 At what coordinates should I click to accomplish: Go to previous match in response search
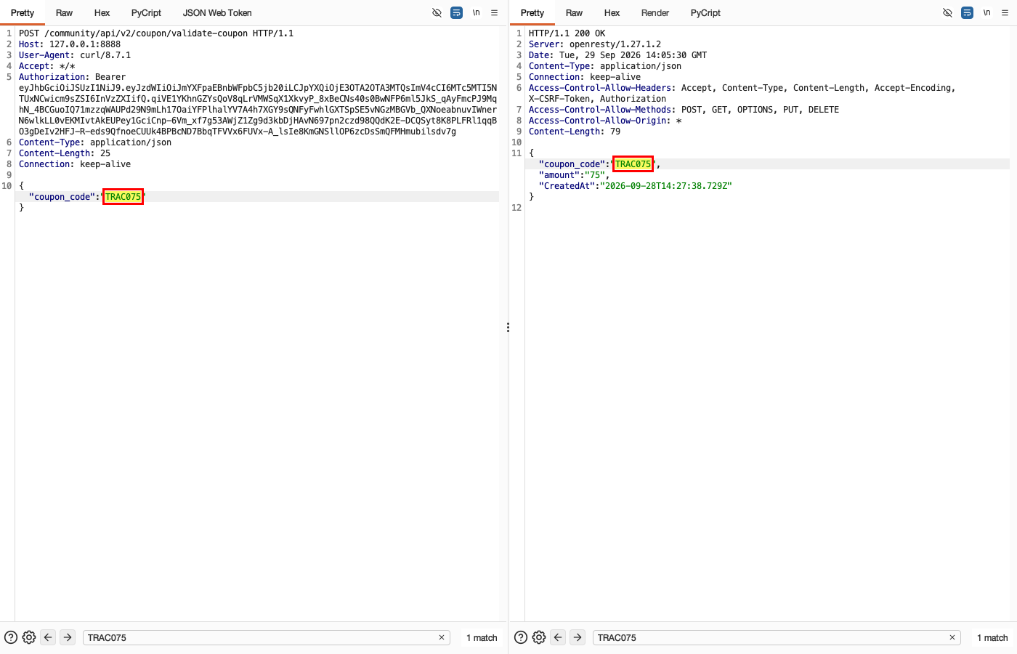(x=558, y=637)
